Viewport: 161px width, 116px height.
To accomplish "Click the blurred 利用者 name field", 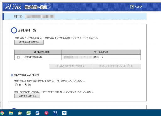I will 40,17.
